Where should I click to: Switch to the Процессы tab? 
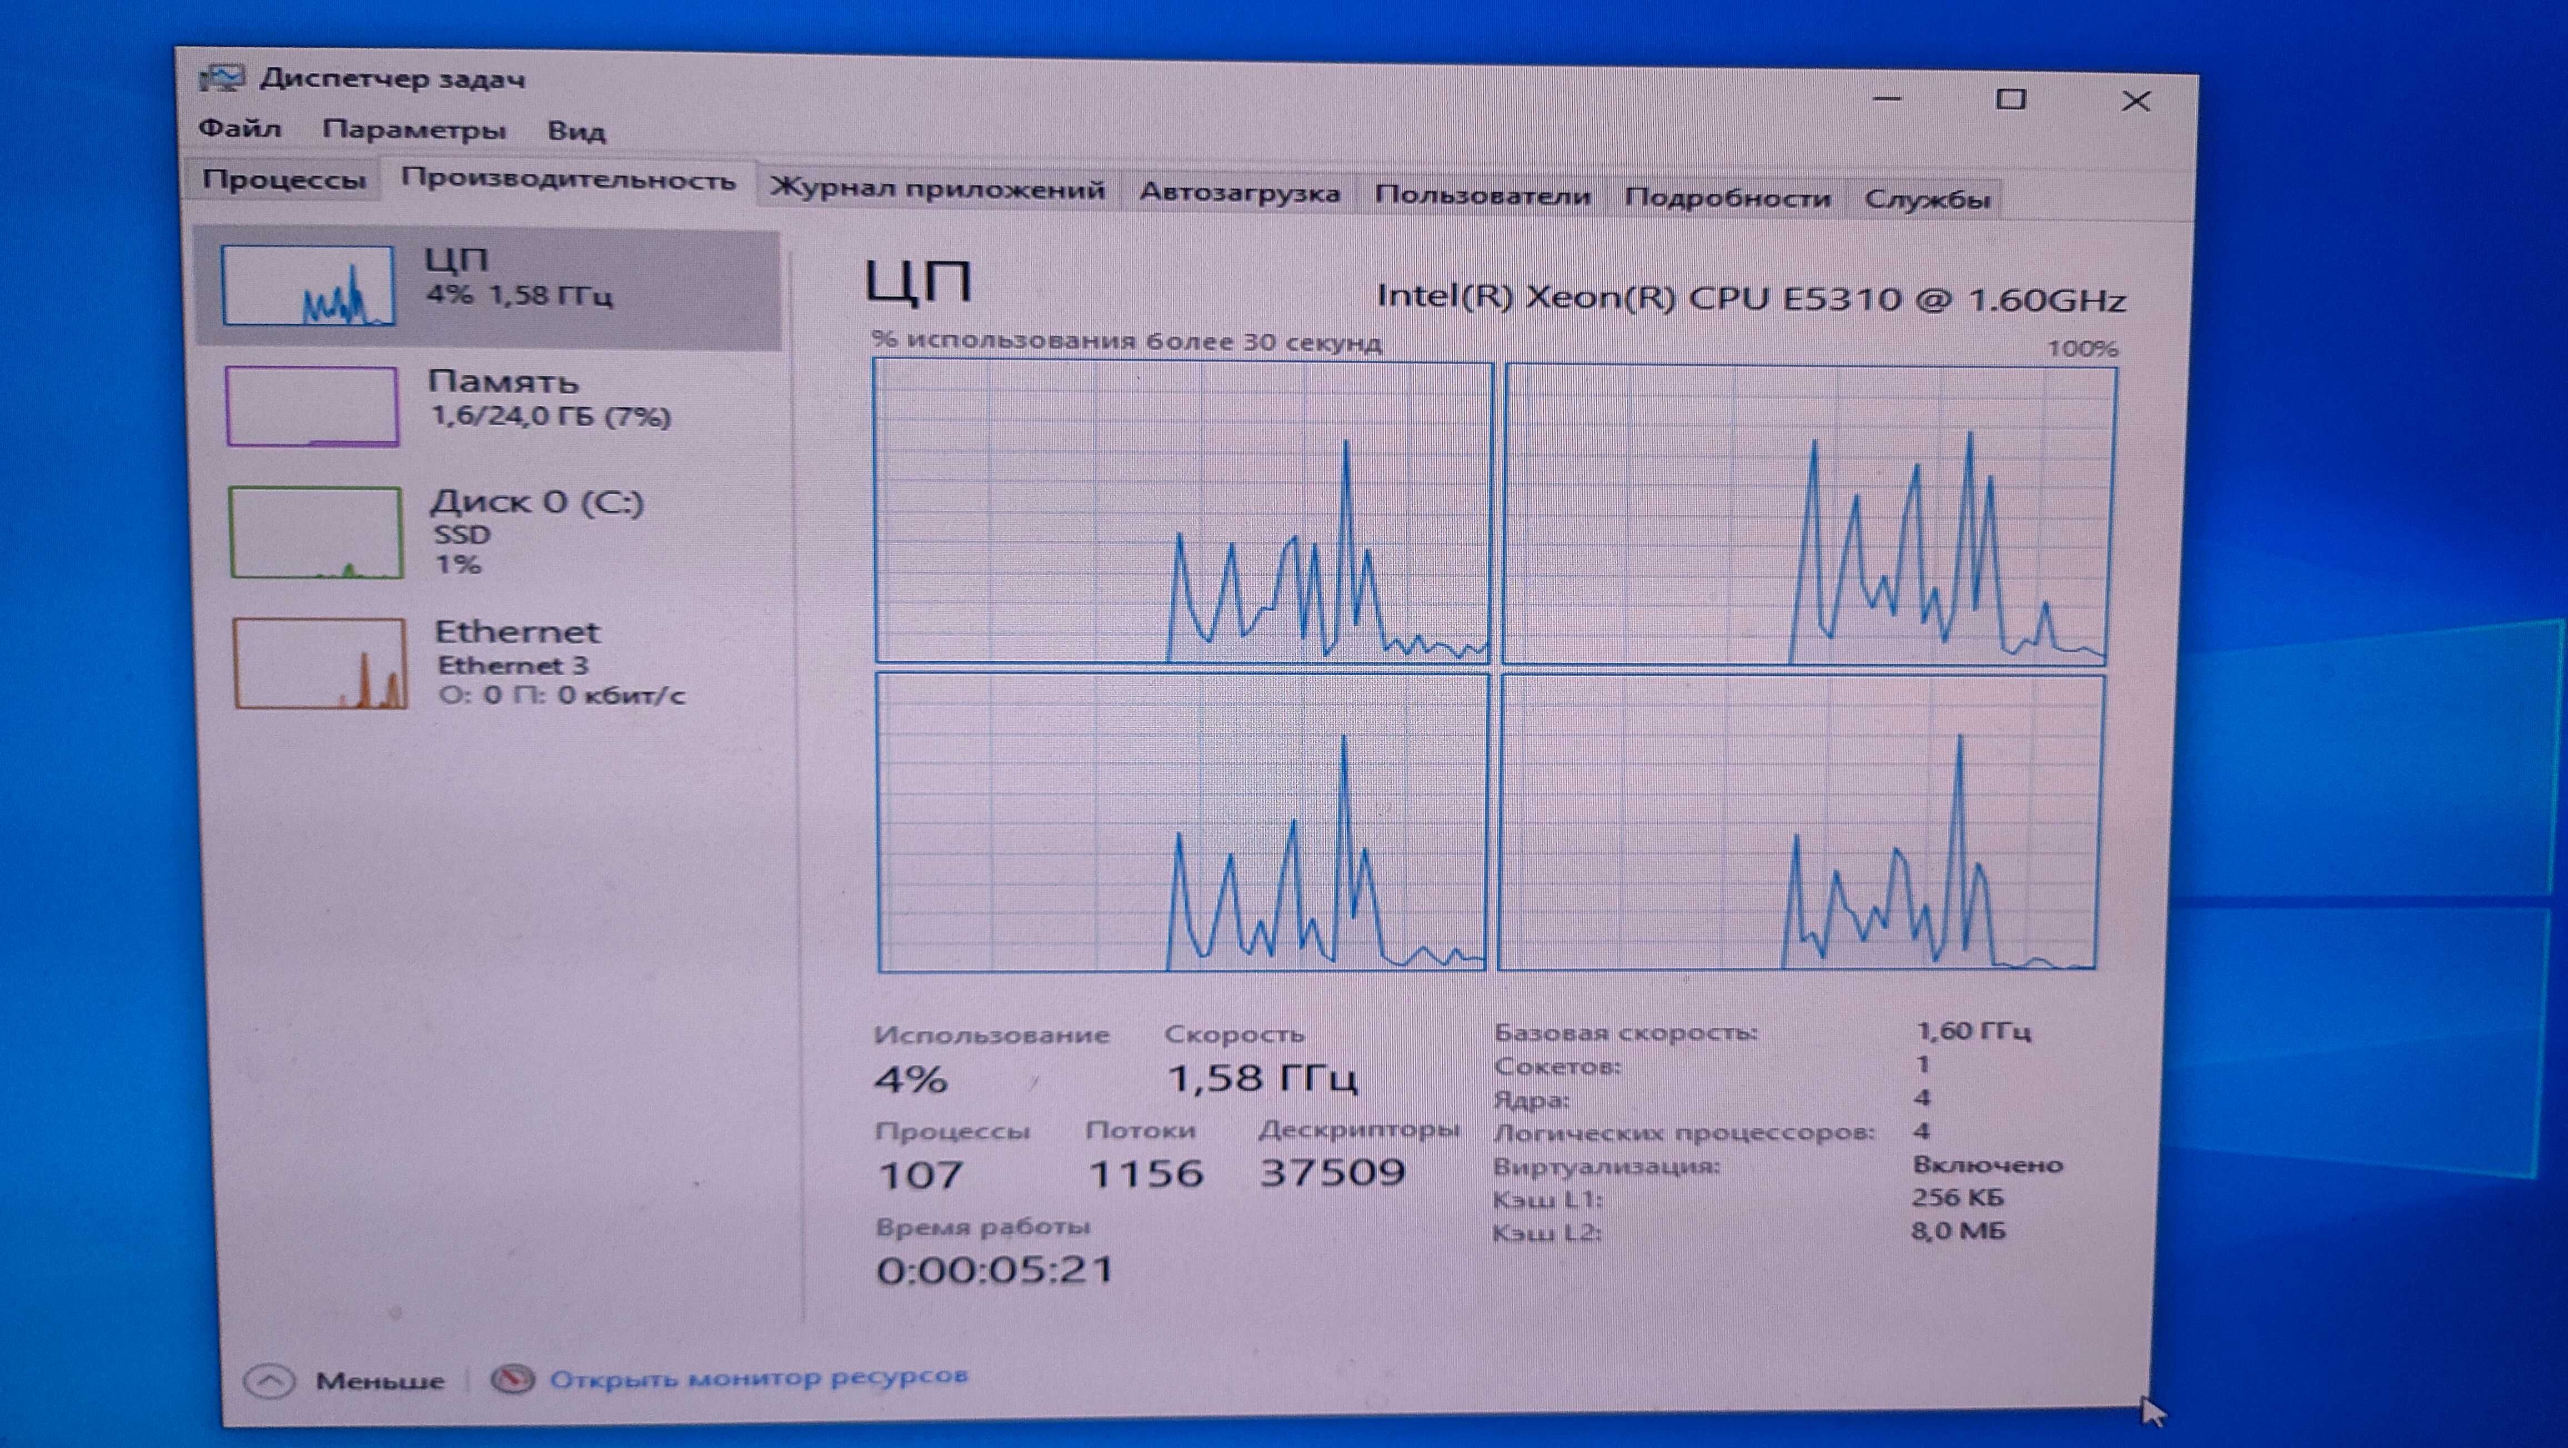(x=284, y=179)
